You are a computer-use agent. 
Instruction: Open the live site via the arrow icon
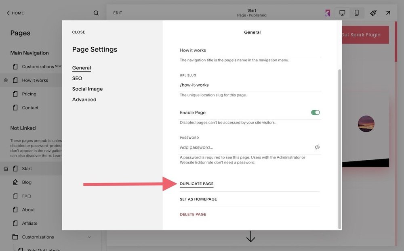click(387, 13)
